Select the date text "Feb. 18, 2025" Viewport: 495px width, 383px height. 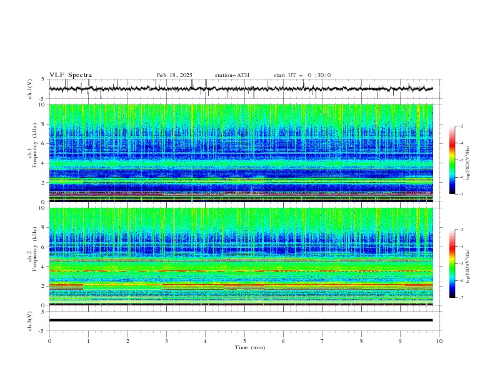174,75
